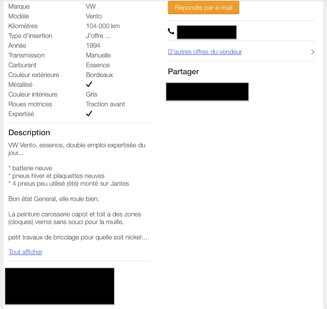This screenshot has height=309, width=327.
Task: Click the phone handset icon
Action: (171, 32)
